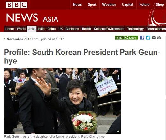Screen dimensions: 166x140
Task: Print the article using printer icon
Action: pyautogui.click(x=159, y=38)
